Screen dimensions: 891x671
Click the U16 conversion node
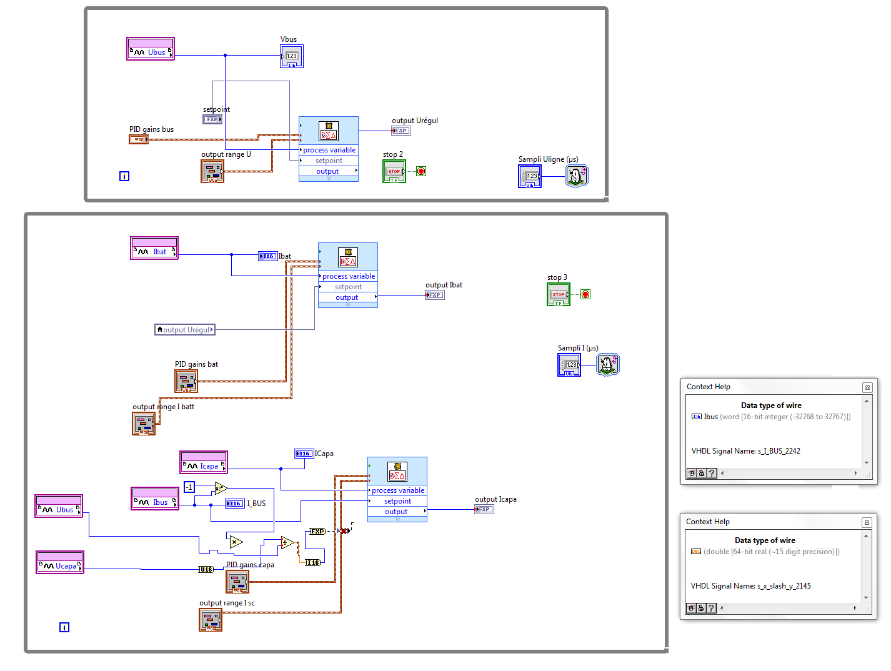(x=206, y=569)
